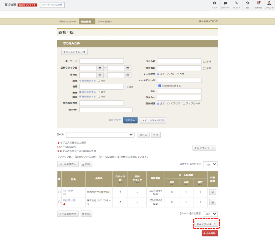Go to the ダッシュボード tab
The width and height of the screenshot is (275, 239).
[68, 21]
